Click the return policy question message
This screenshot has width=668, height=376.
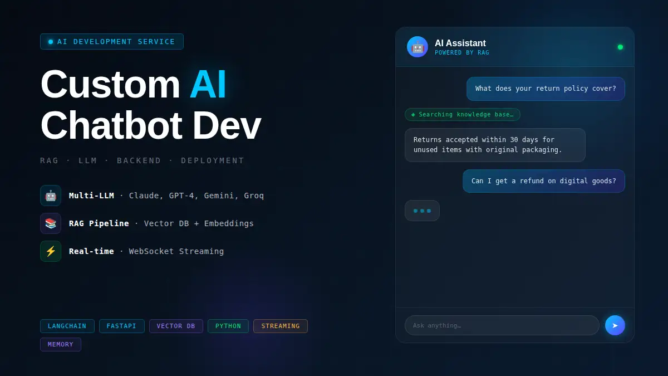point(546,89)
